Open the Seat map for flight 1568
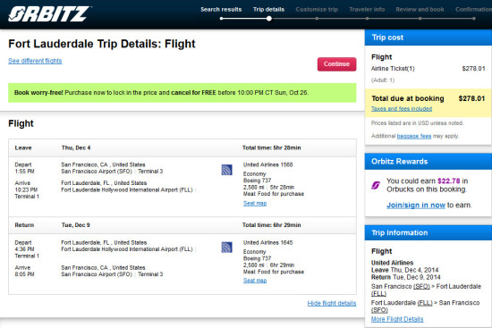Screen dimensions: 492x328 tap(255, 203)
